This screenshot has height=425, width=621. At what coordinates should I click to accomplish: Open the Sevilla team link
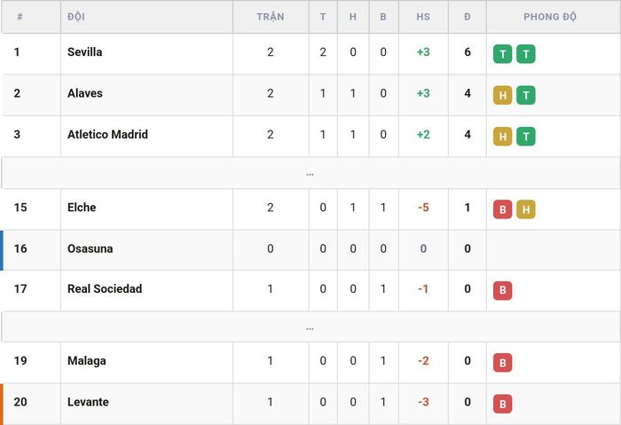85,51
